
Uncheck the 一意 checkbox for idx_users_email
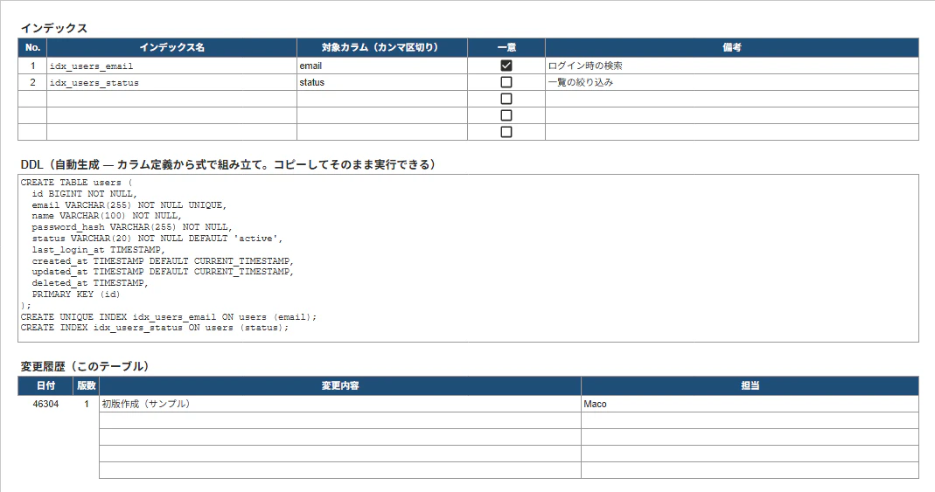(506, 66)
